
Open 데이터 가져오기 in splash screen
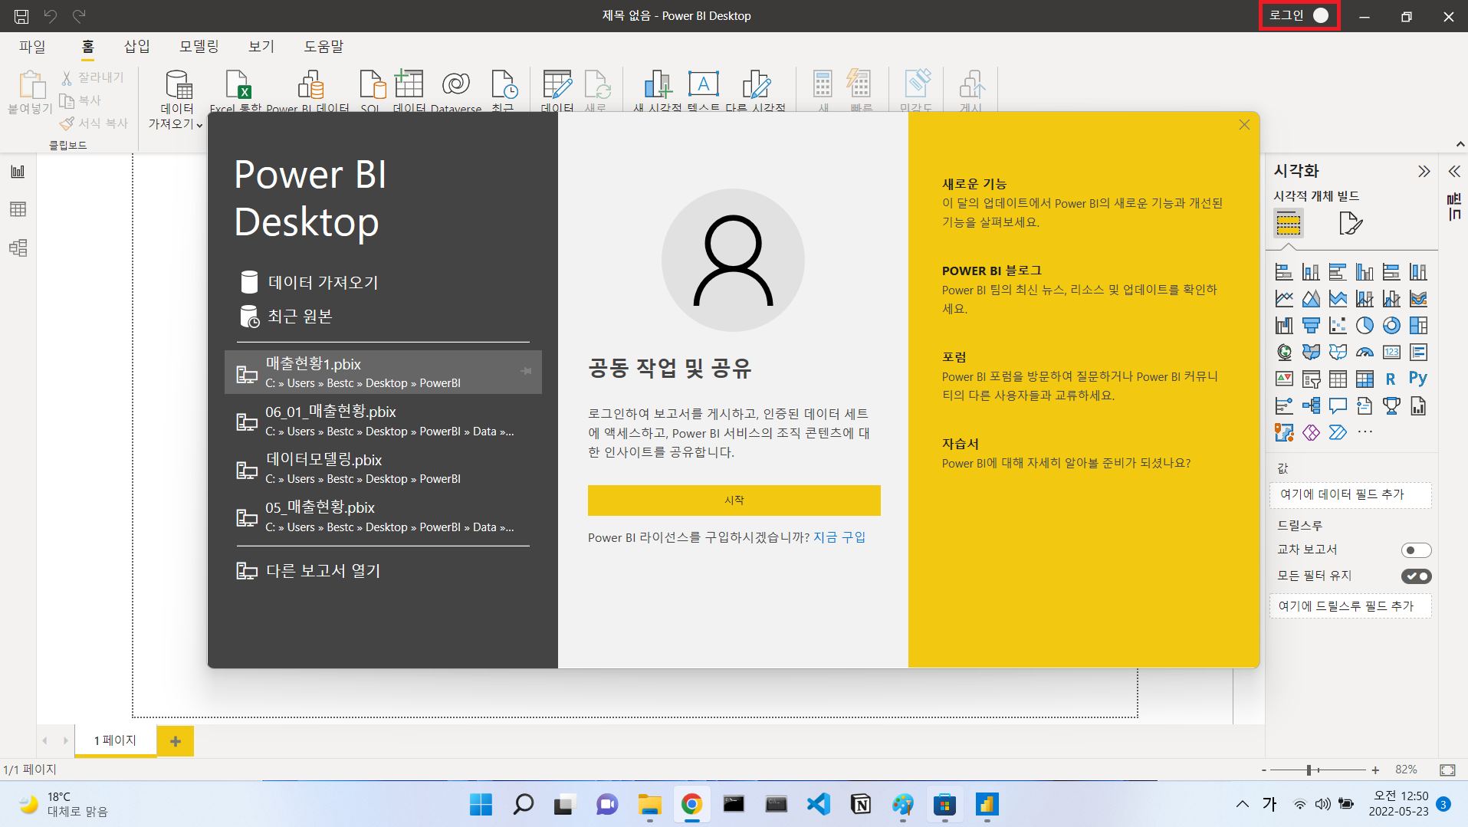[x=309, y=282]
